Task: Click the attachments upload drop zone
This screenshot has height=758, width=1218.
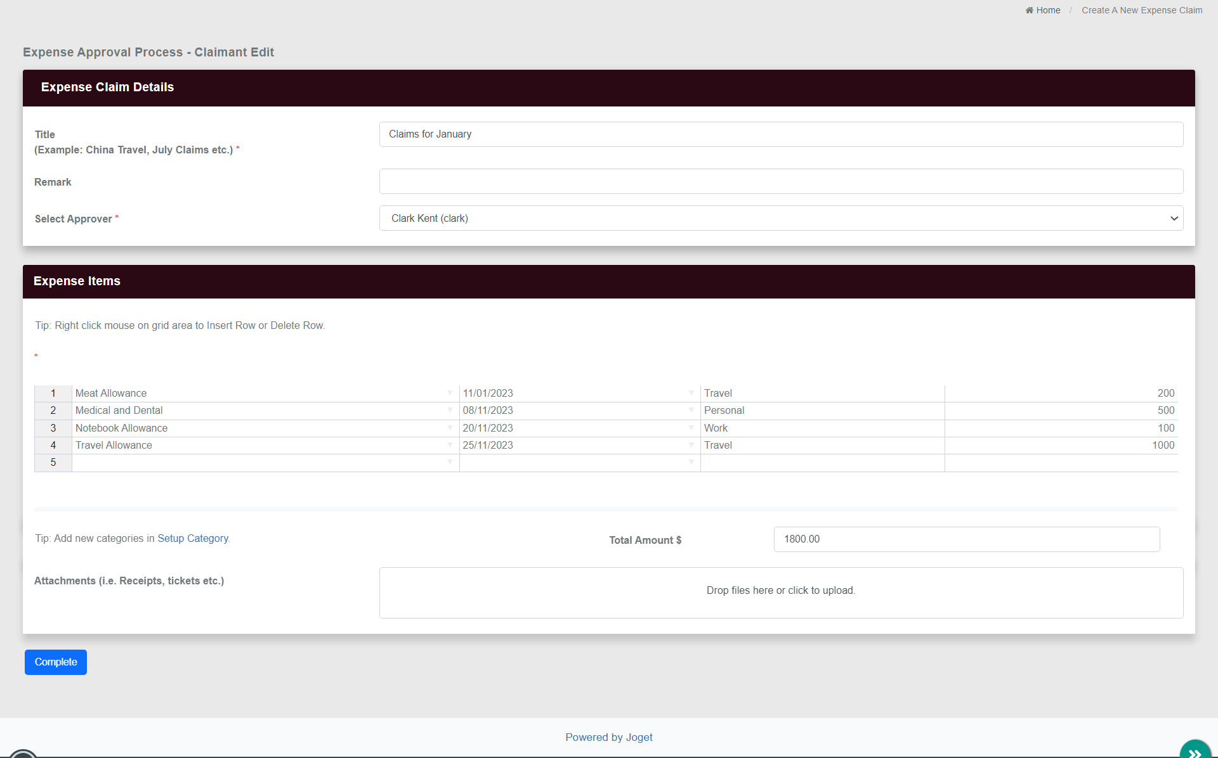Action: pos(781,592)
